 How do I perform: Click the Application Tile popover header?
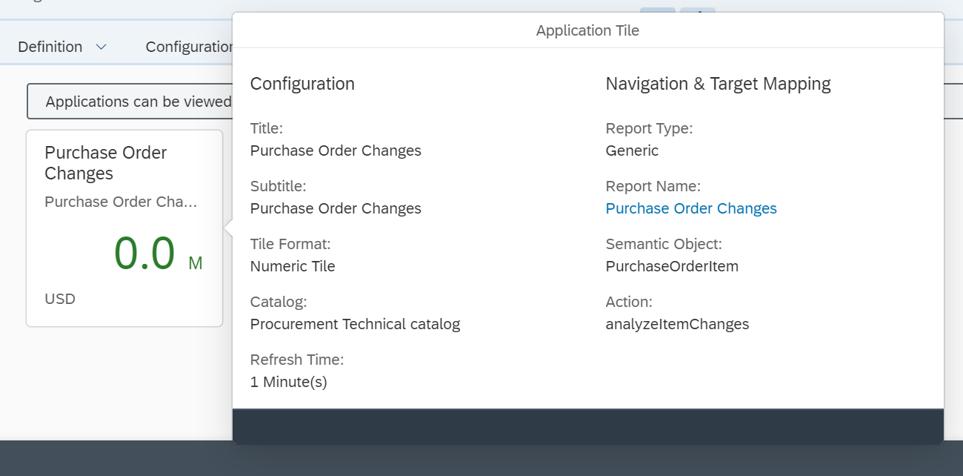587,30
